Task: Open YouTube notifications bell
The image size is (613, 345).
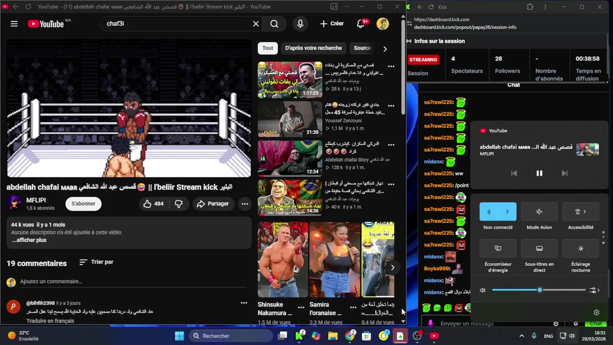Action: [361, 23]
